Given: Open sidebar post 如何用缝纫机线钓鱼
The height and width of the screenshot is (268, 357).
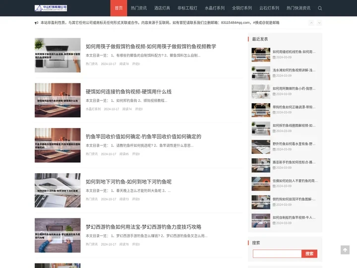Looking at the screenshot, I should [x=294, y=52].
